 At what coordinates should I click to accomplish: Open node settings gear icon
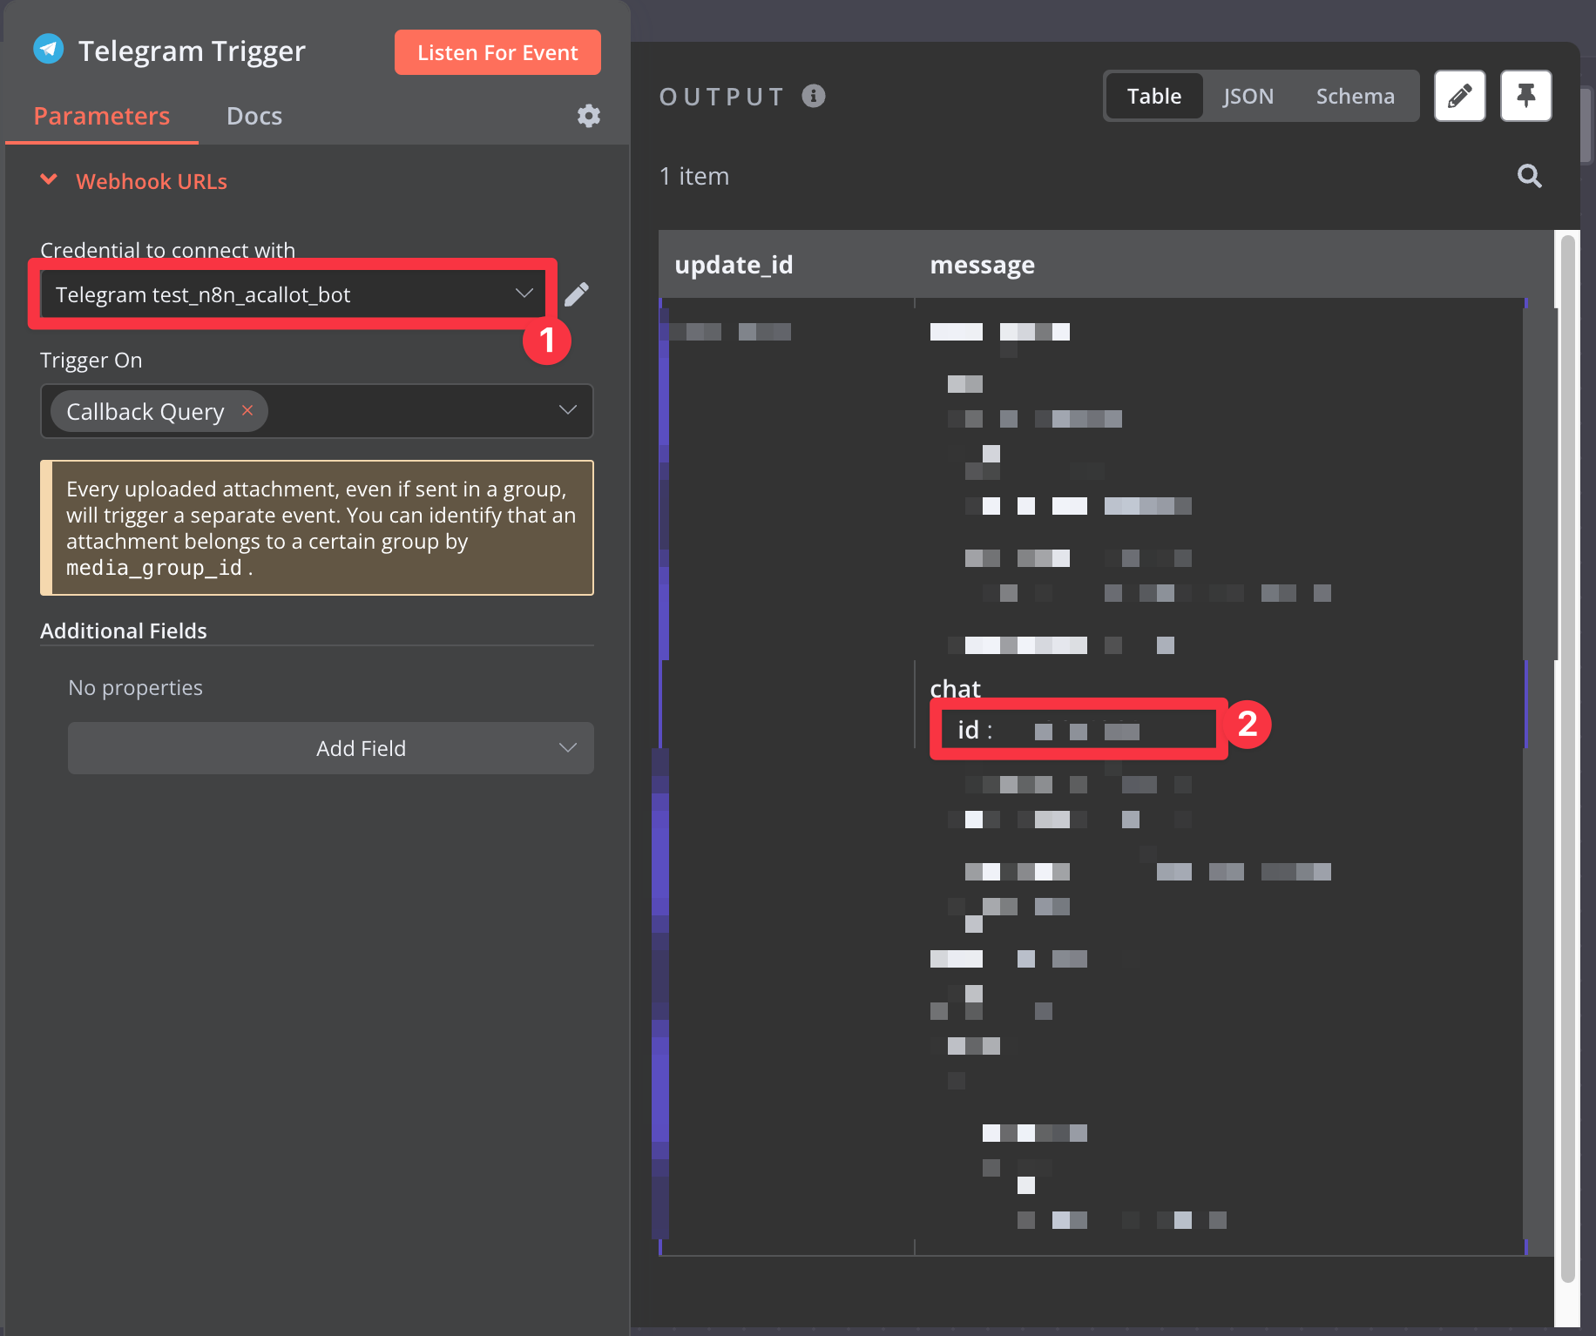click(589, 116)
